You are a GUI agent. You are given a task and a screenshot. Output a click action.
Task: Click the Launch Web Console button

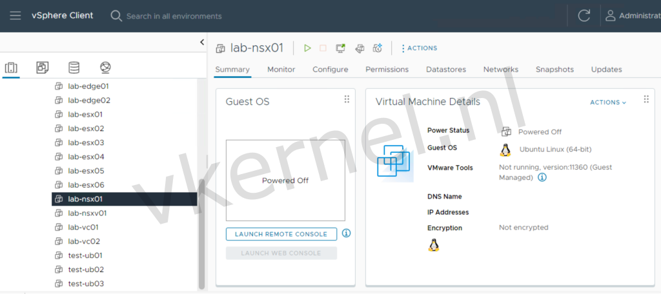[x=281, y=253]
